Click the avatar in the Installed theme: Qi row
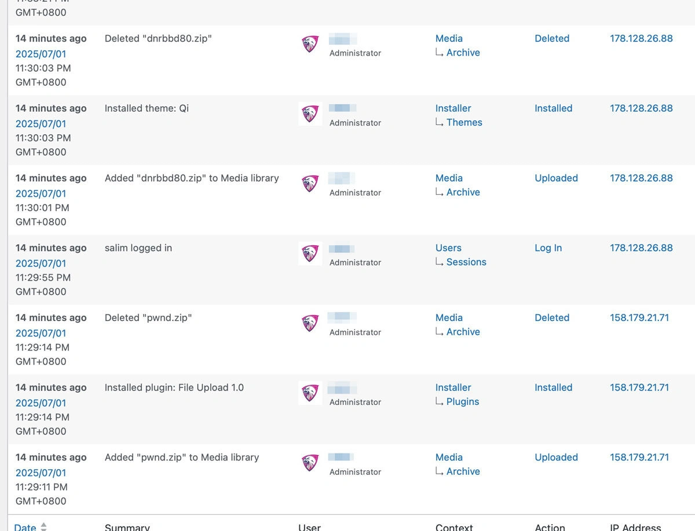 pyautogui.click(x=310, y=114)
